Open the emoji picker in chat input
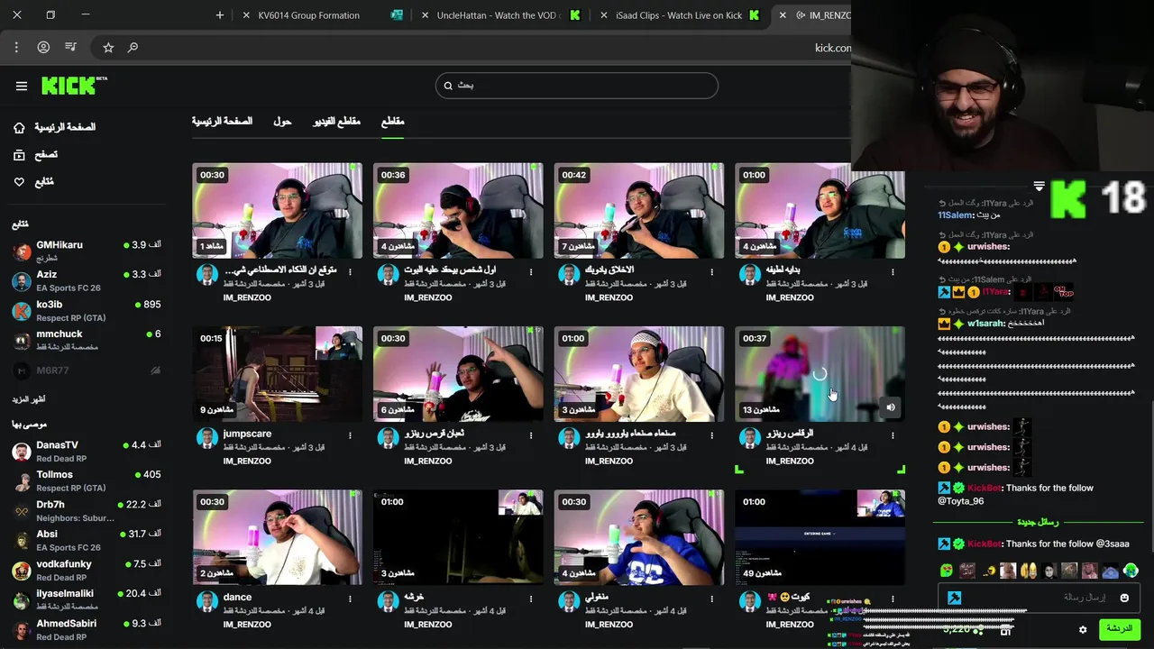 pos(1124,598)
